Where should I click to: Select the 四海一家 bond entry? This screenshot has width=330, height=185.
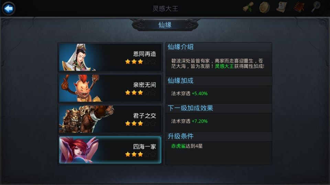(110, 150)
